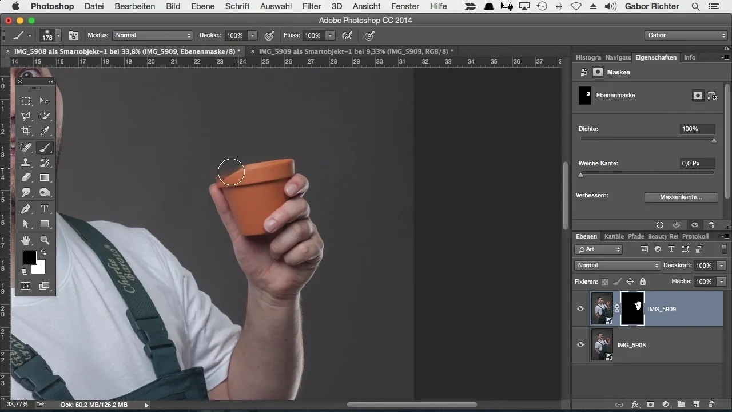Open the Ebene menu
The image size is (732, 412).
point(203,6)
